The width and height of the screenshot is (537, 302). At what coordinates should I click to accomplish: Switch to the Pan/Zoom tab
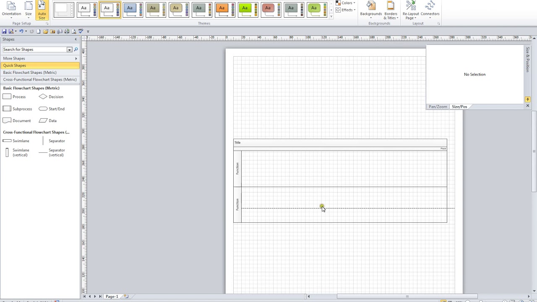[438, 107]
